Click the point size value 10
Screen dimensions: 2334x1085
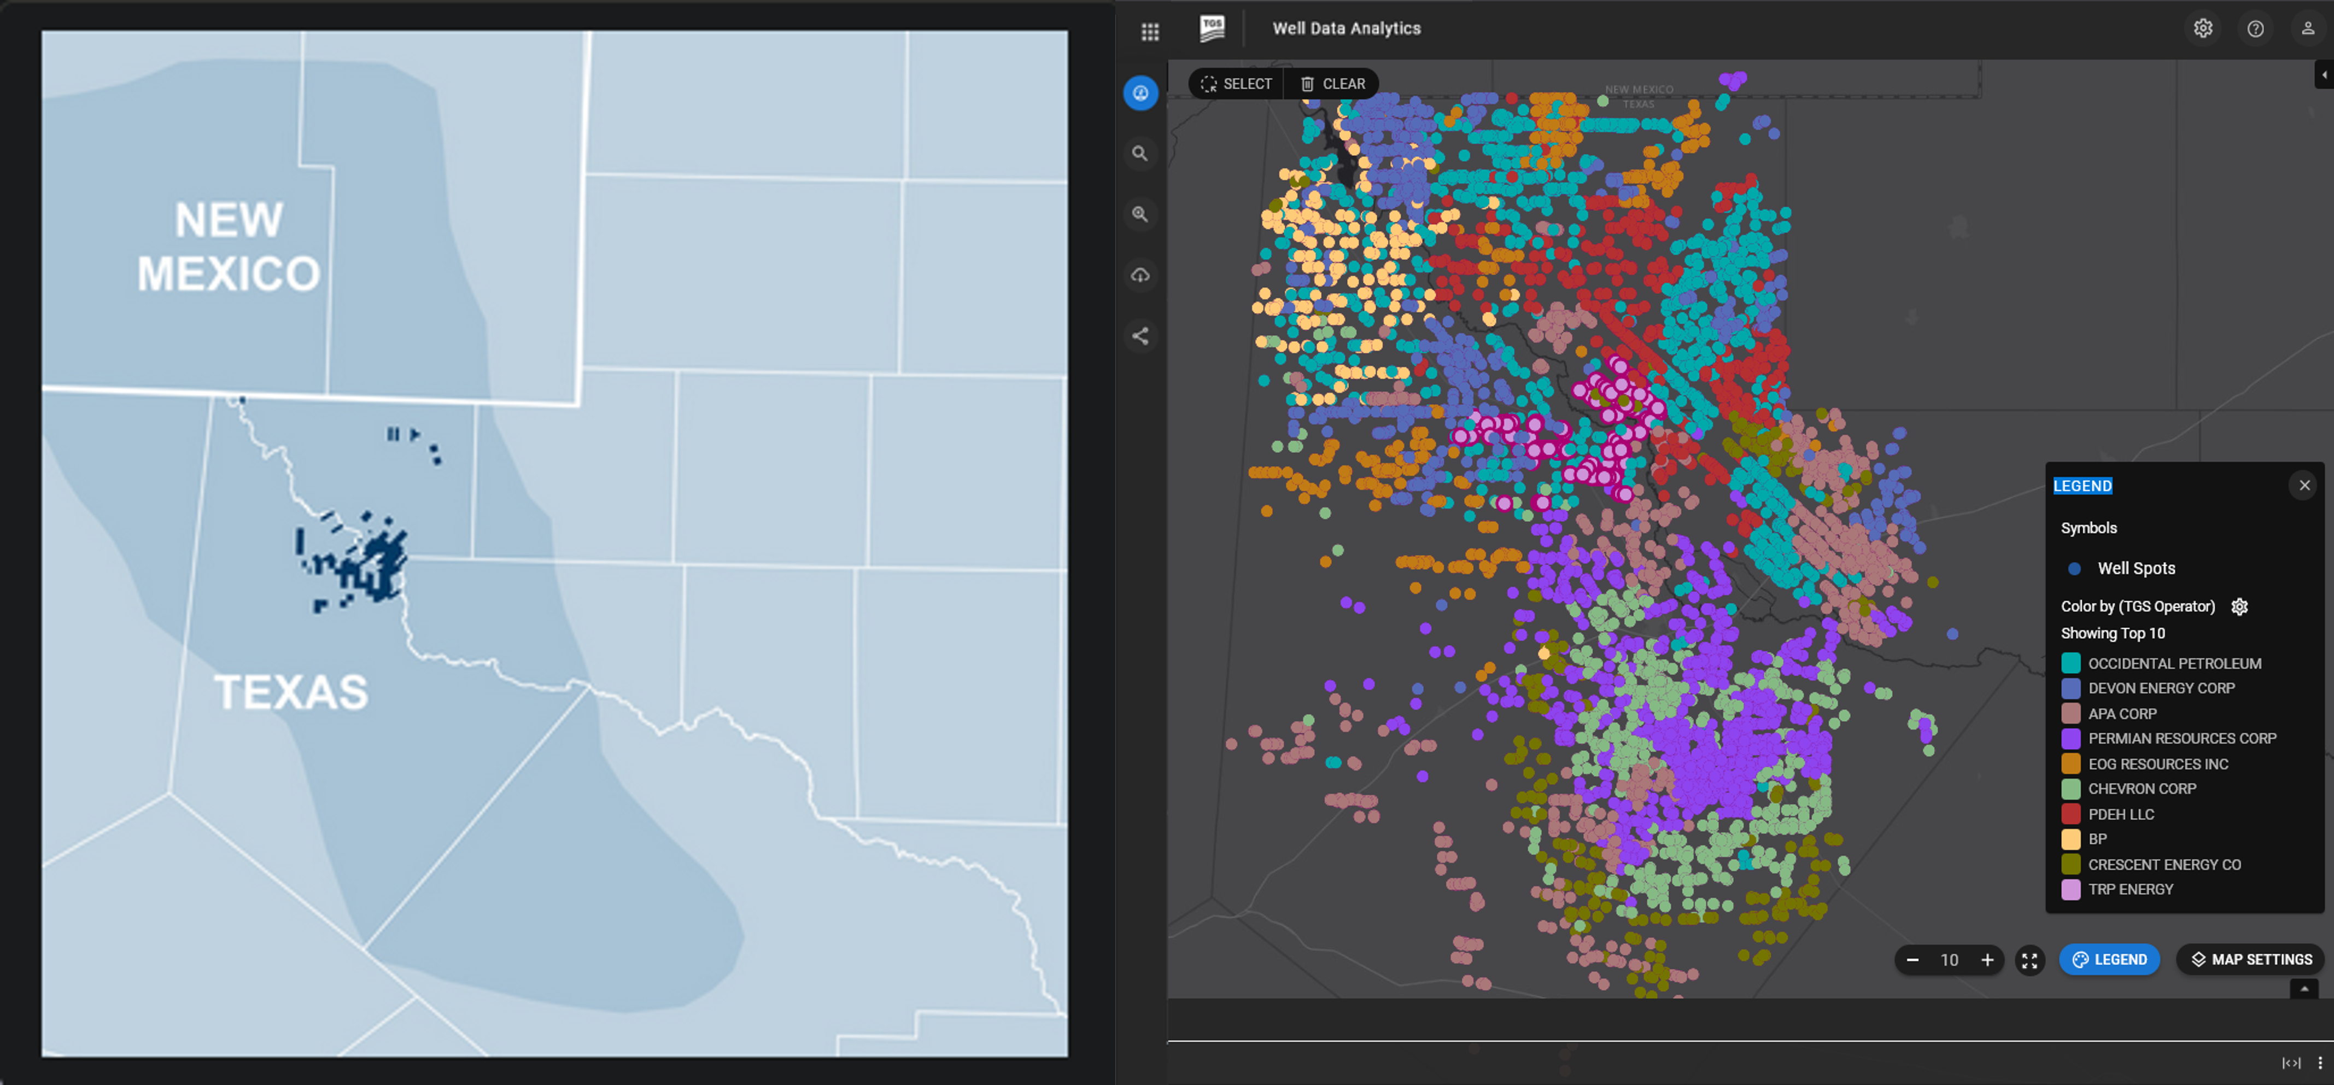(1950, 960)
